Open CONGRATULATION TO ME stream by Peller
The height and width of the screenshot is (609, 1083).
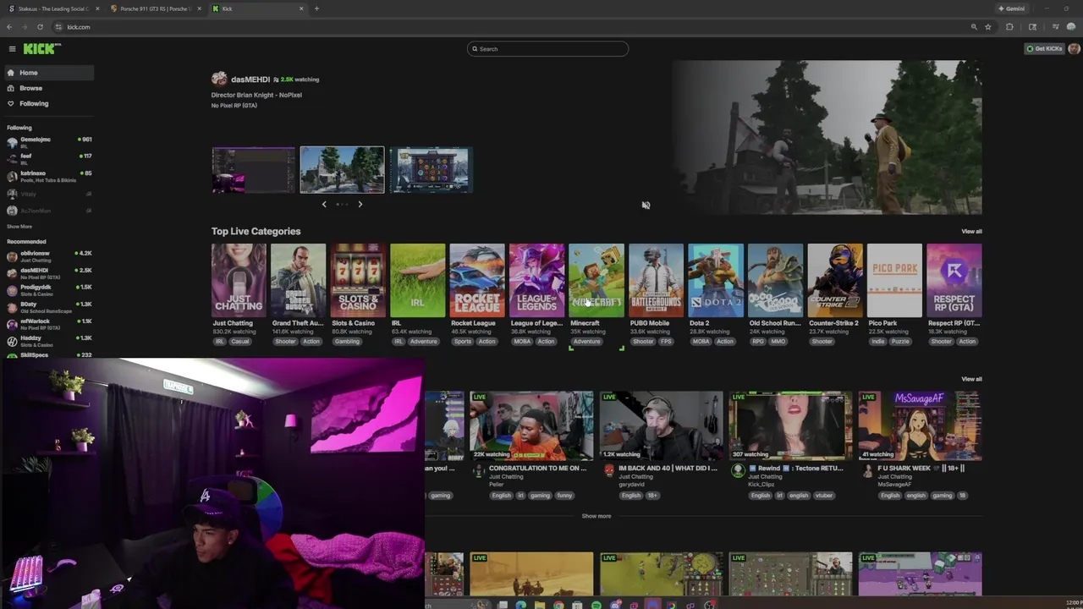click(x=531, y=425)
